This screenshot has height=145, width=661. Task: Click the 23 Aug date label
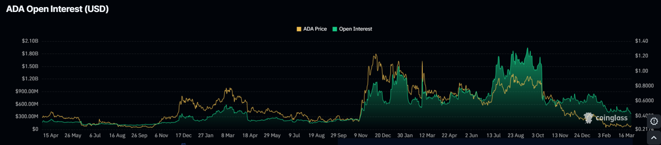point(516,135)
